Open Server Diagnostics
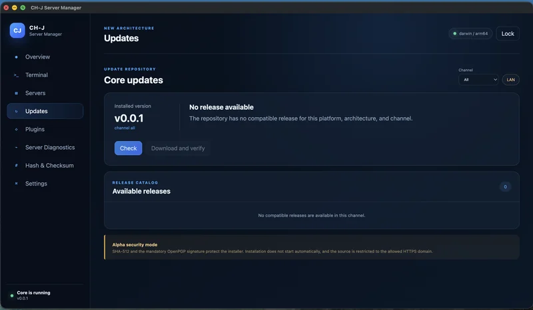 coord(45,148)
